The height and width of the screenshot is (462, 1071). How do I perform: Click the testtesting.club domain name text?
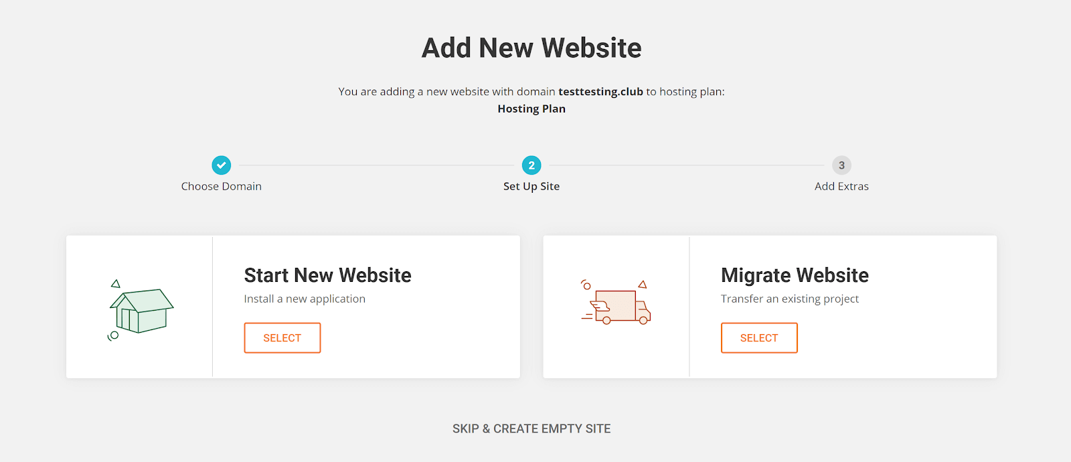click(600, 92)
